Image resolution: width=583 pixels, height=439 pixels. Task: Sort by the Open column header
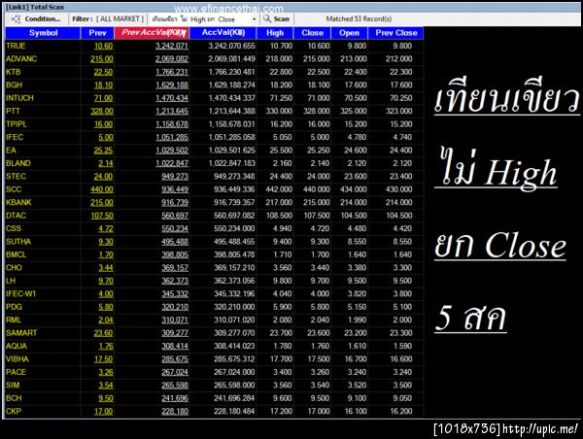click(349, 33)
